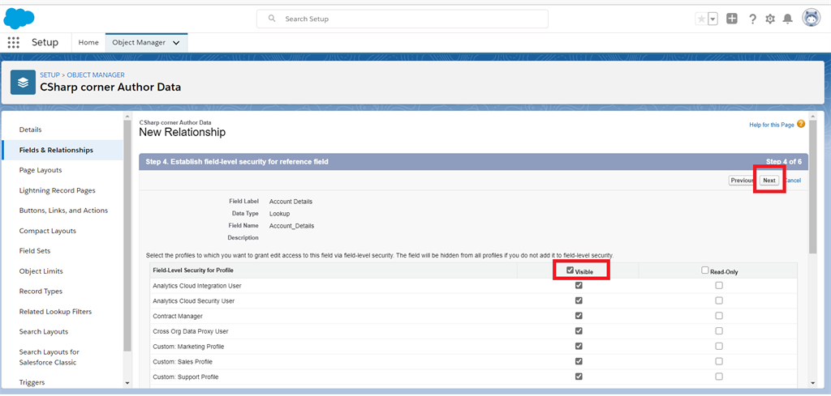Image resolution: width=831 pixels, height=396 pixels.
Task: Click the orange help icon
Action: 801,124
